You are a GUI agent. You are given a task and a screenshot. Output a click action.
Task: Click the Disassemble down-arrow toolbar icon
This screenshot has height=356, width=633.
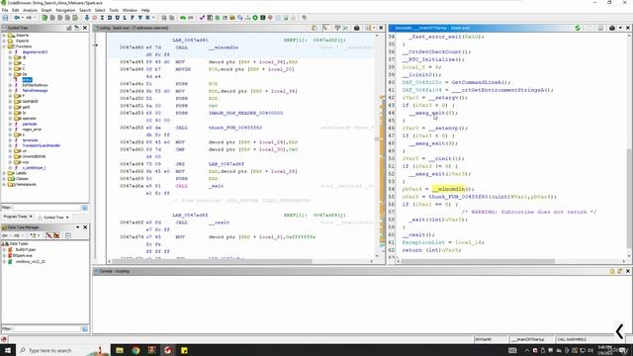coord(86,18)
